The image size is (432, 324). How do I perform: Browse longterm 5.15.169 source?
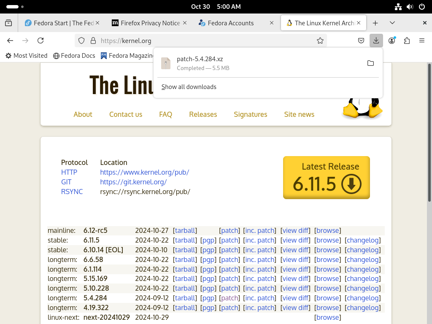point(327,279)
